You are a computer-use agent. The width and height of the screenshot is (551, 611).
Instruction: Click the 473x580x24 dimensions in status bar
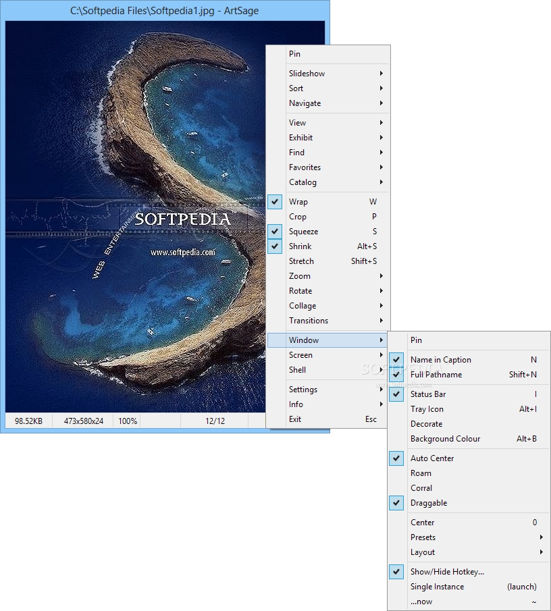pos(83,421)
